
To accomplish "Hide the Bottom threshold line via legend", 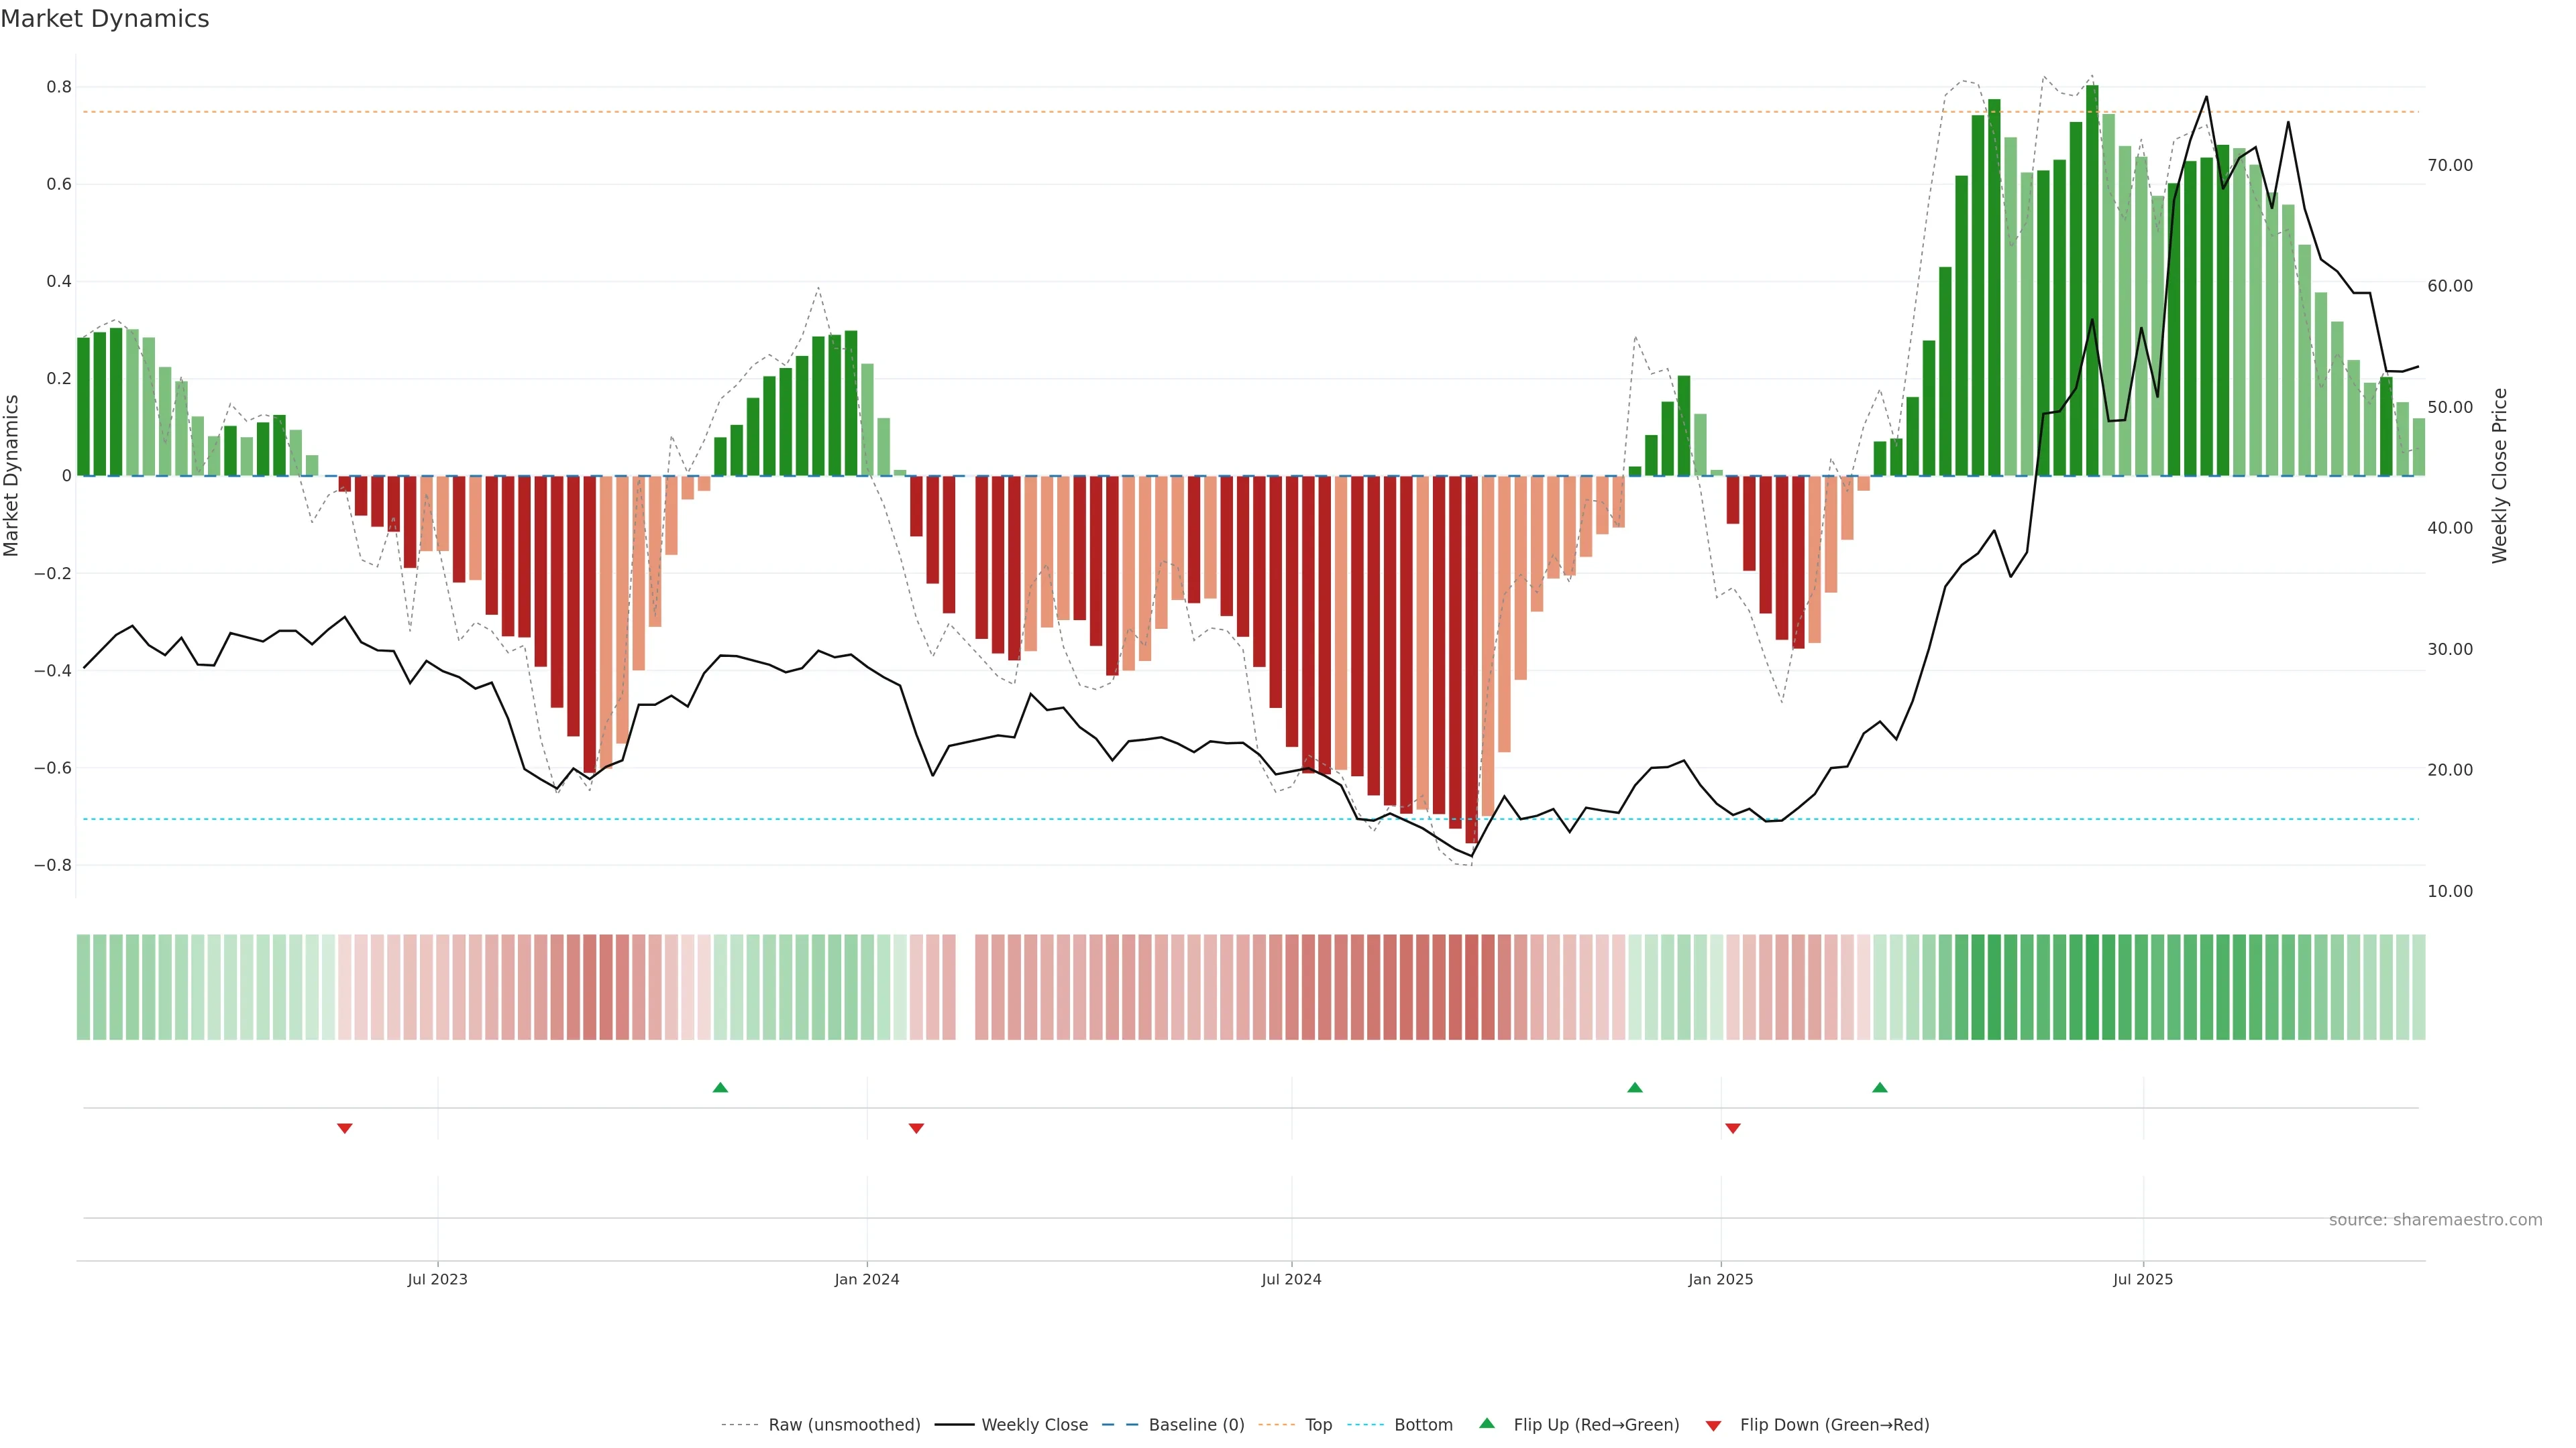I will pos(1423,1425).
